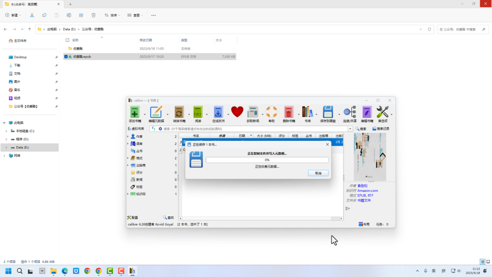Click the Rename icon in the File Explorer toolbar
492x277 pixels.
69,15
